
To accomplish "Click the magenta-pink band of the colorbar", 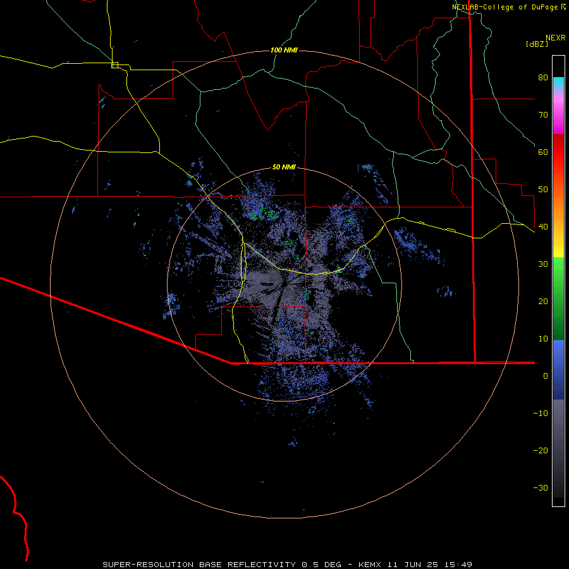I will click(558, 113).
